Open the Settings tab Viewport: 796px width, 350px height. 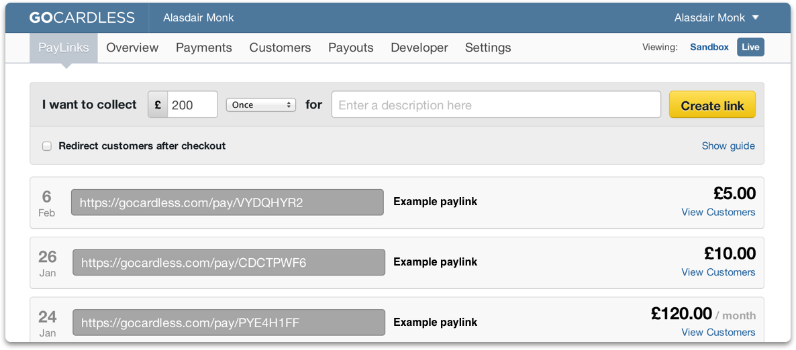pos(488,48)
